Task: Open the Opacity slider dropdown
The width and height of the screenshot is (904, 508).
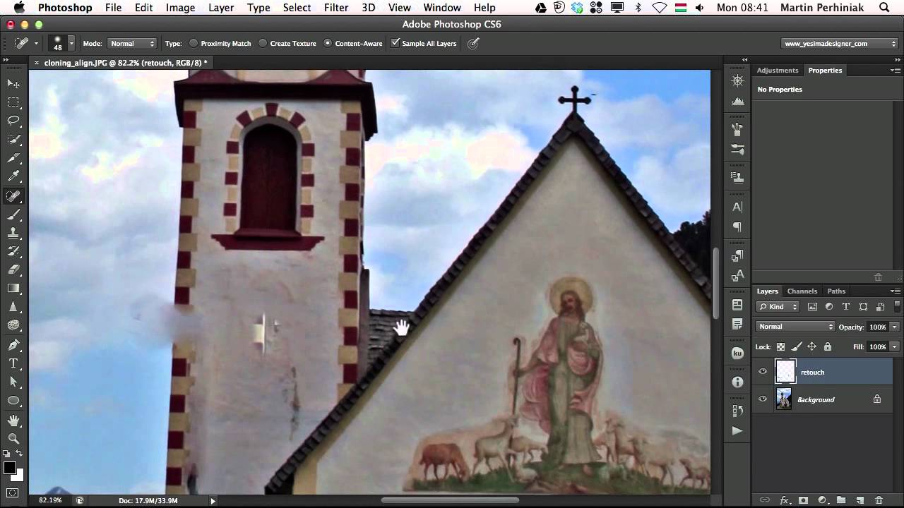Action: coord(895,327)
